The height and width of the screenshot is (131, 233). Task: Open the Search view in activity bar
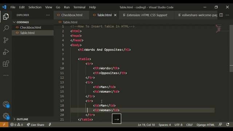point(6,28)
